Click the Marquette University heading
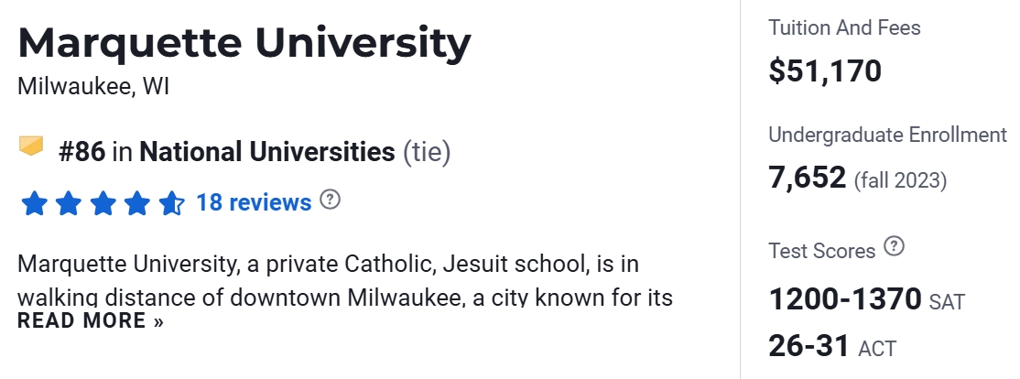 pos(244,43)
